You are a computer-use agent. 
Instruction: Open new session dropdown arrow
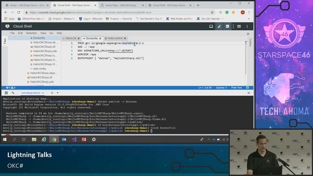click(x=58, y=93)
